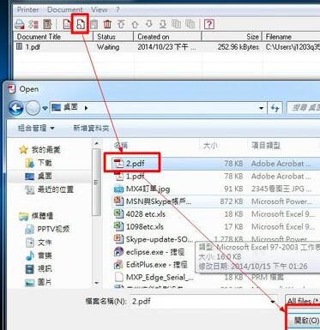Open recent locations dropdown beside Forward button
The width and height of the screenshot is (320, 330).
coord(45,108)
